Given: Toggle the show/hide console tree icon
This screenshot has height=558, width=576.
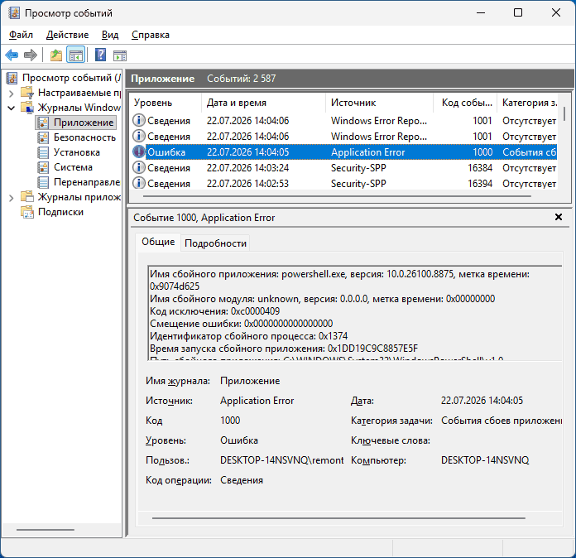Looking at the screenshot, I should point(76,55).
